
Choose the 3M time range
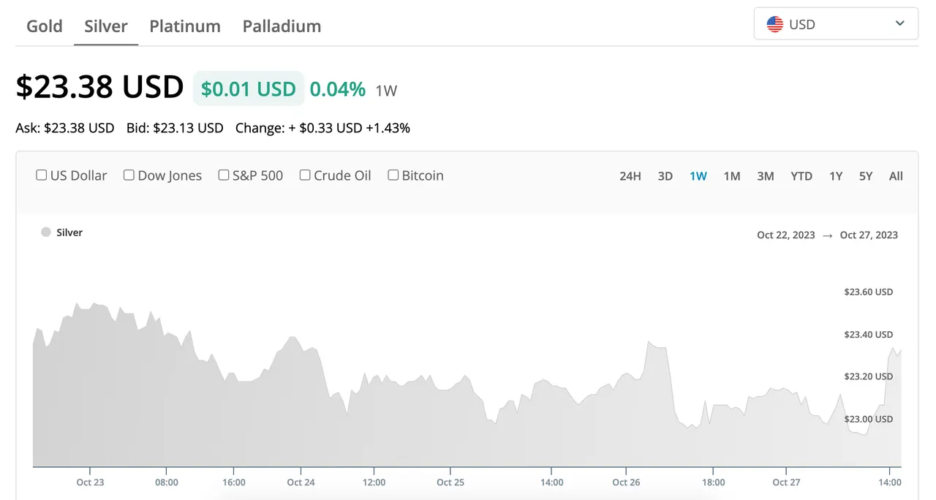(766, 176)
